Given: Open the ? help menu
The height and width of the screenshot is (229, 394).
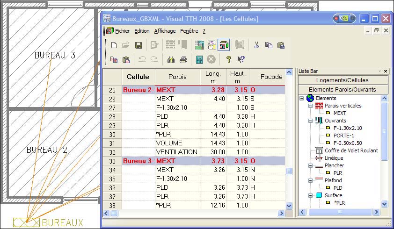Looking at the screenshot, I should pyautogui.click(x=204, y=31).
